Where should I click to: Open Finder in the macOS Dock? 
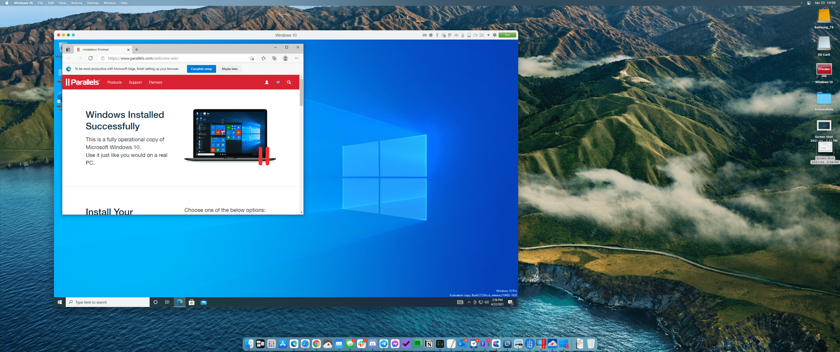point(249,343)
